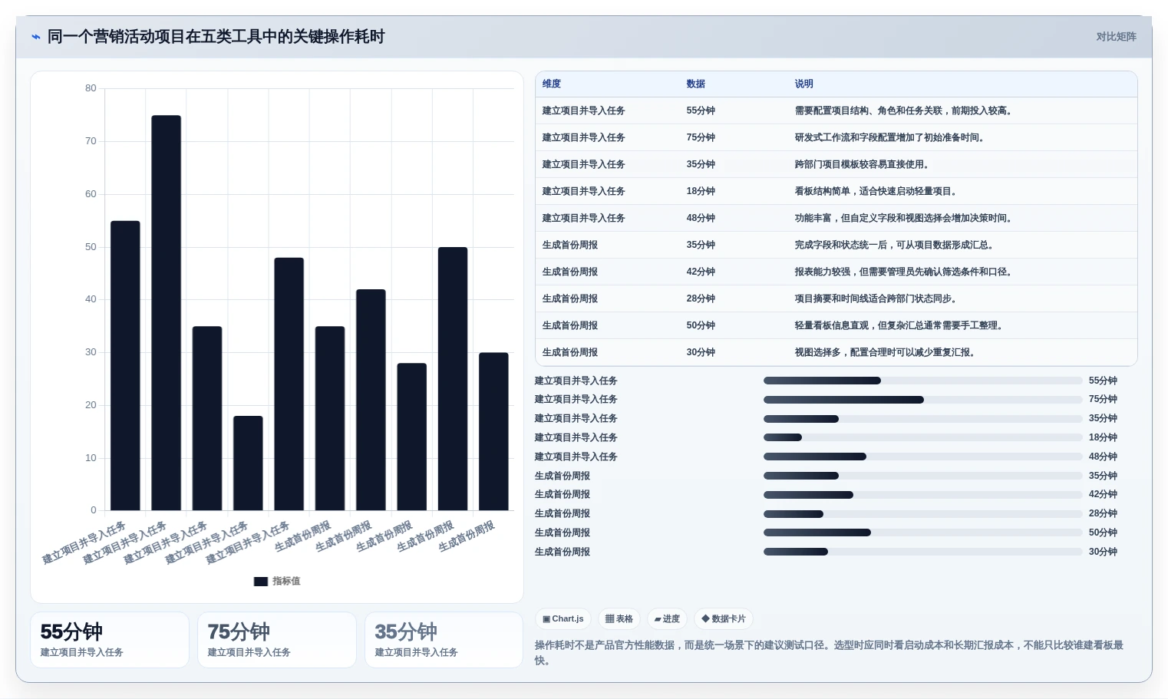Click the last chart bar reaching 30
The width and height of the screenshot is (1168, 699).
click(x=493, y=431)
